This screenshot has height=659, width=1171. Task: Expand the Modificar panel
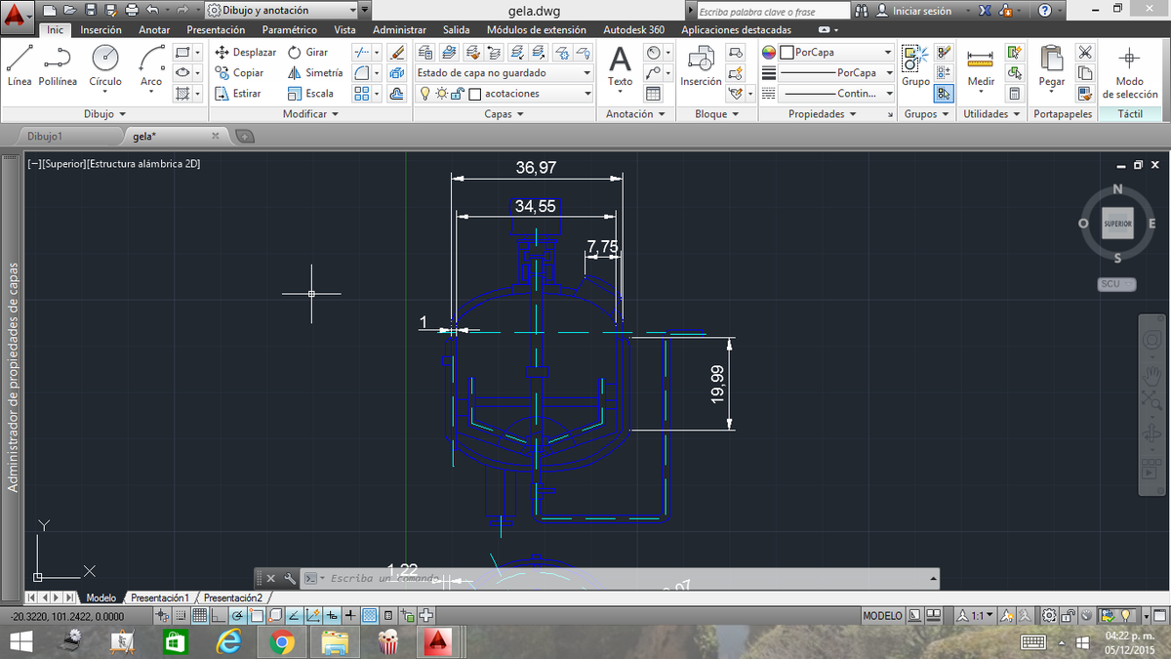pos(310,114)
